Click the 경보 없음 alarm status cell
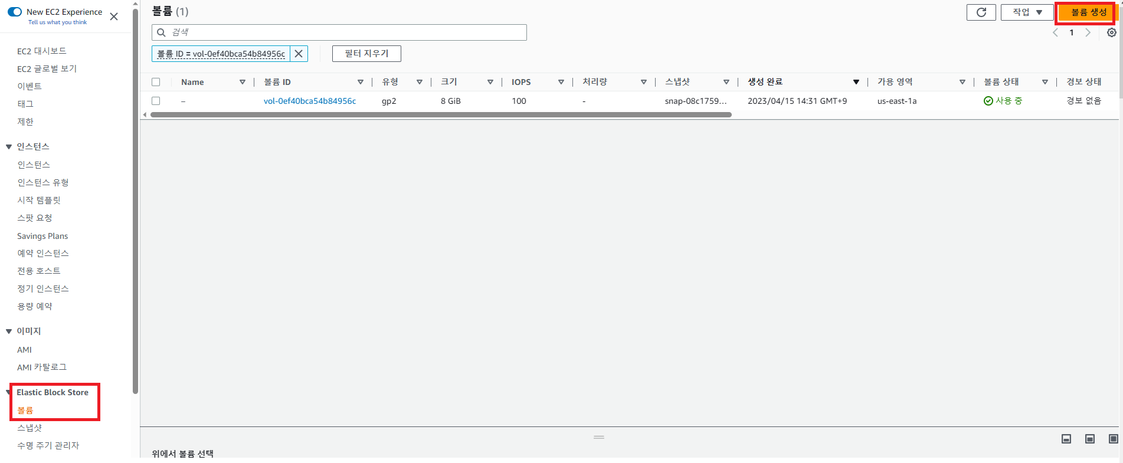Image resolution: width=1123 pixels, height=463 pixels. (1083, 101)
